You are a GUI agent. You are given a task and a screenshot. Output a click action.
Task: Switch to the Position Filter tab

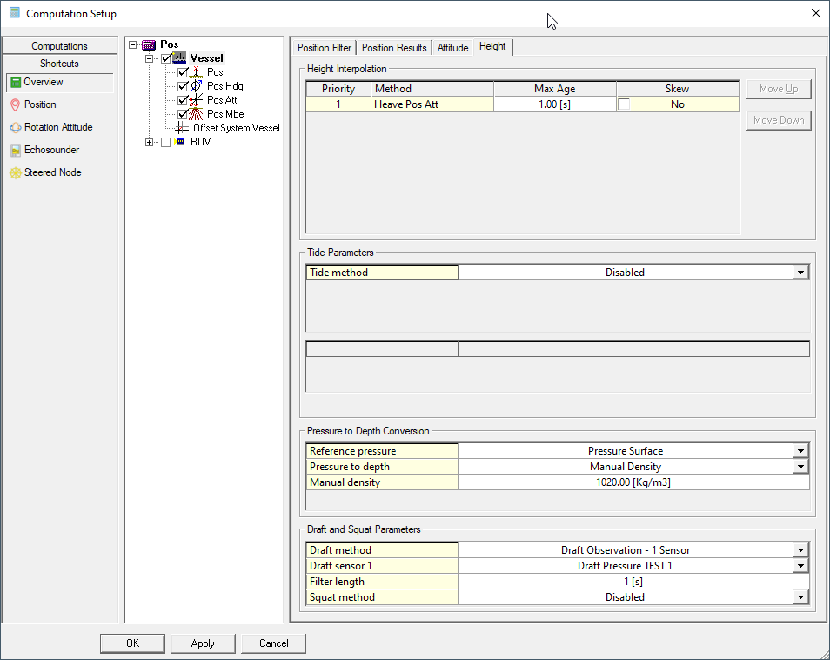pos(325,48)
